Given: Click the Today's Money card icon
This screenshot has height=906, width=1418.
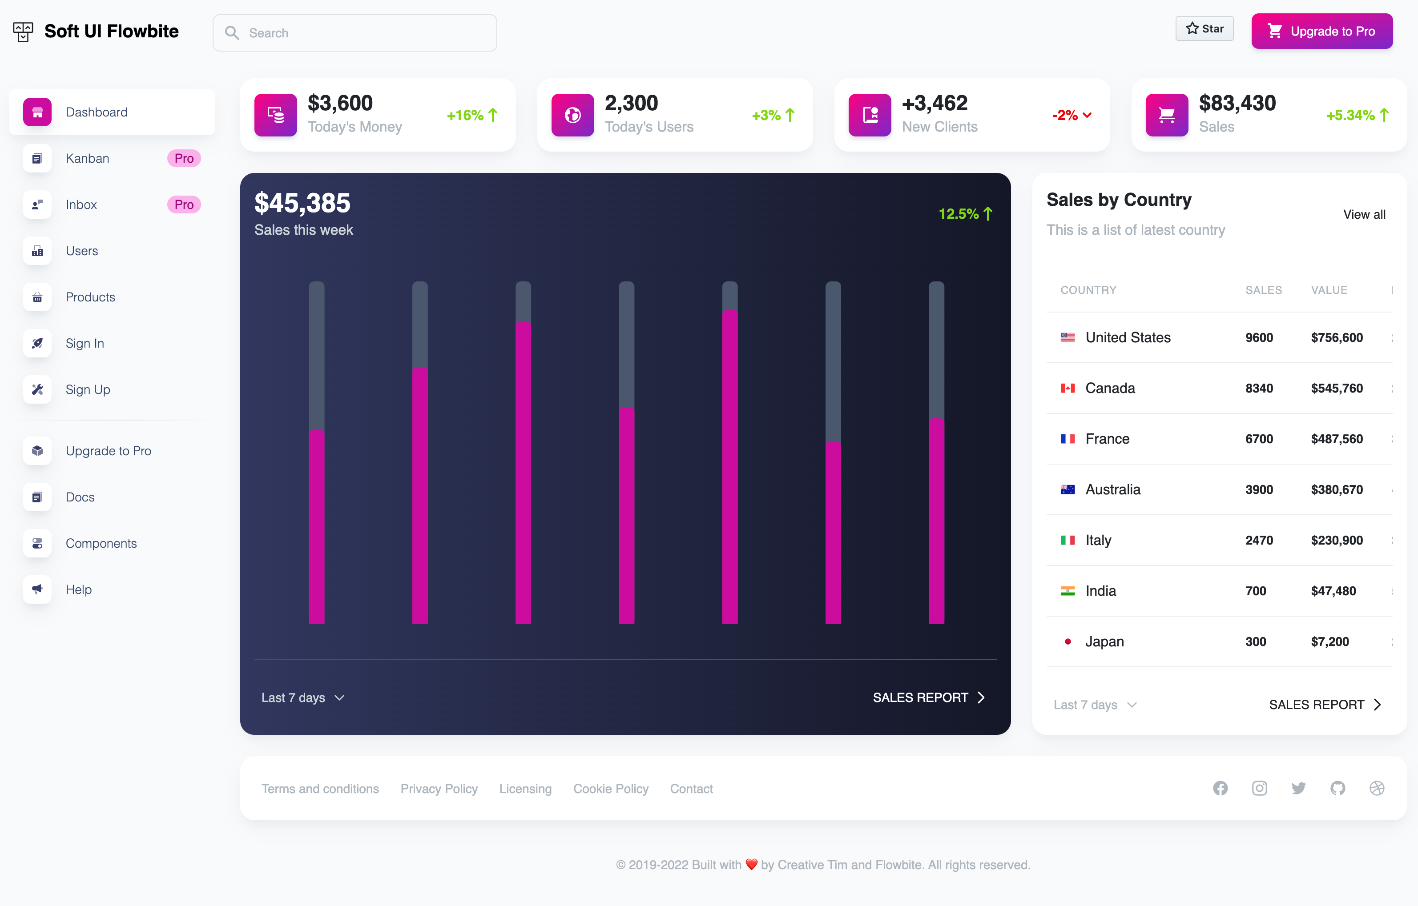Looking at the screenshot, I should coord(275,115).
